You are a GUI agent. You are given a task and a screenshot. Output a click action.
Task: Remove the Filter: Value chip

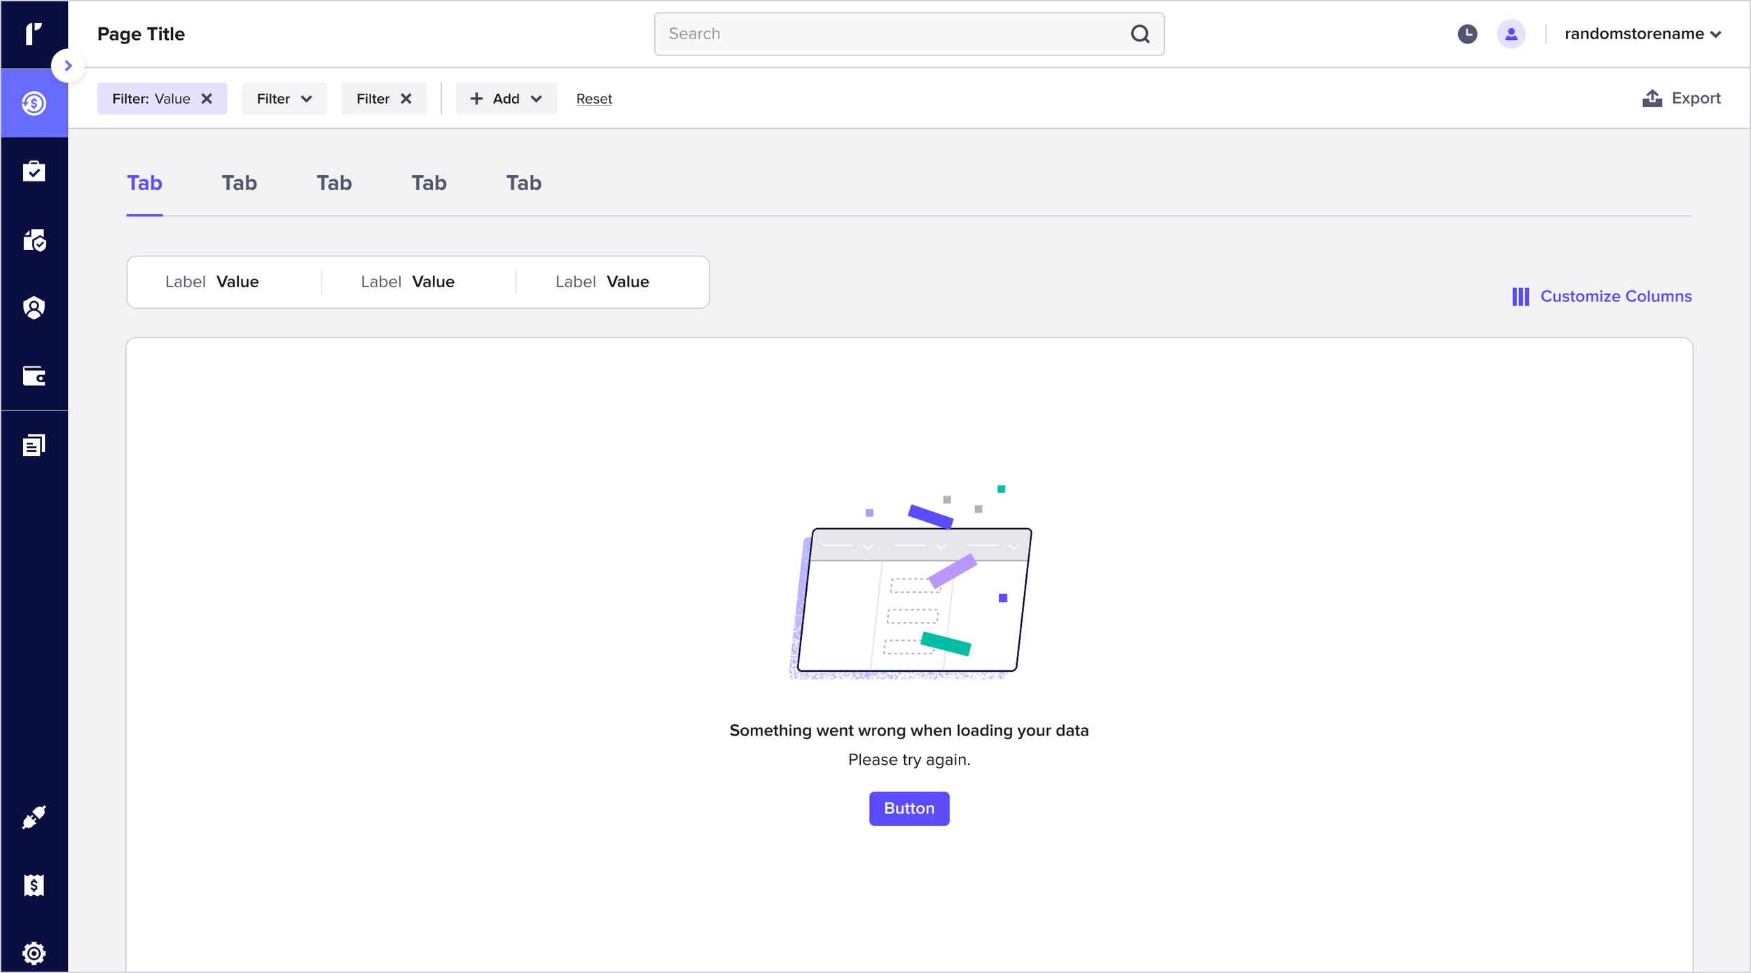[x=207, y=99]
